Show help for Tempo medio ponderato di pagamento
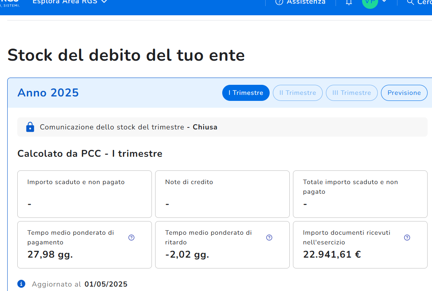 coord(131,238)
